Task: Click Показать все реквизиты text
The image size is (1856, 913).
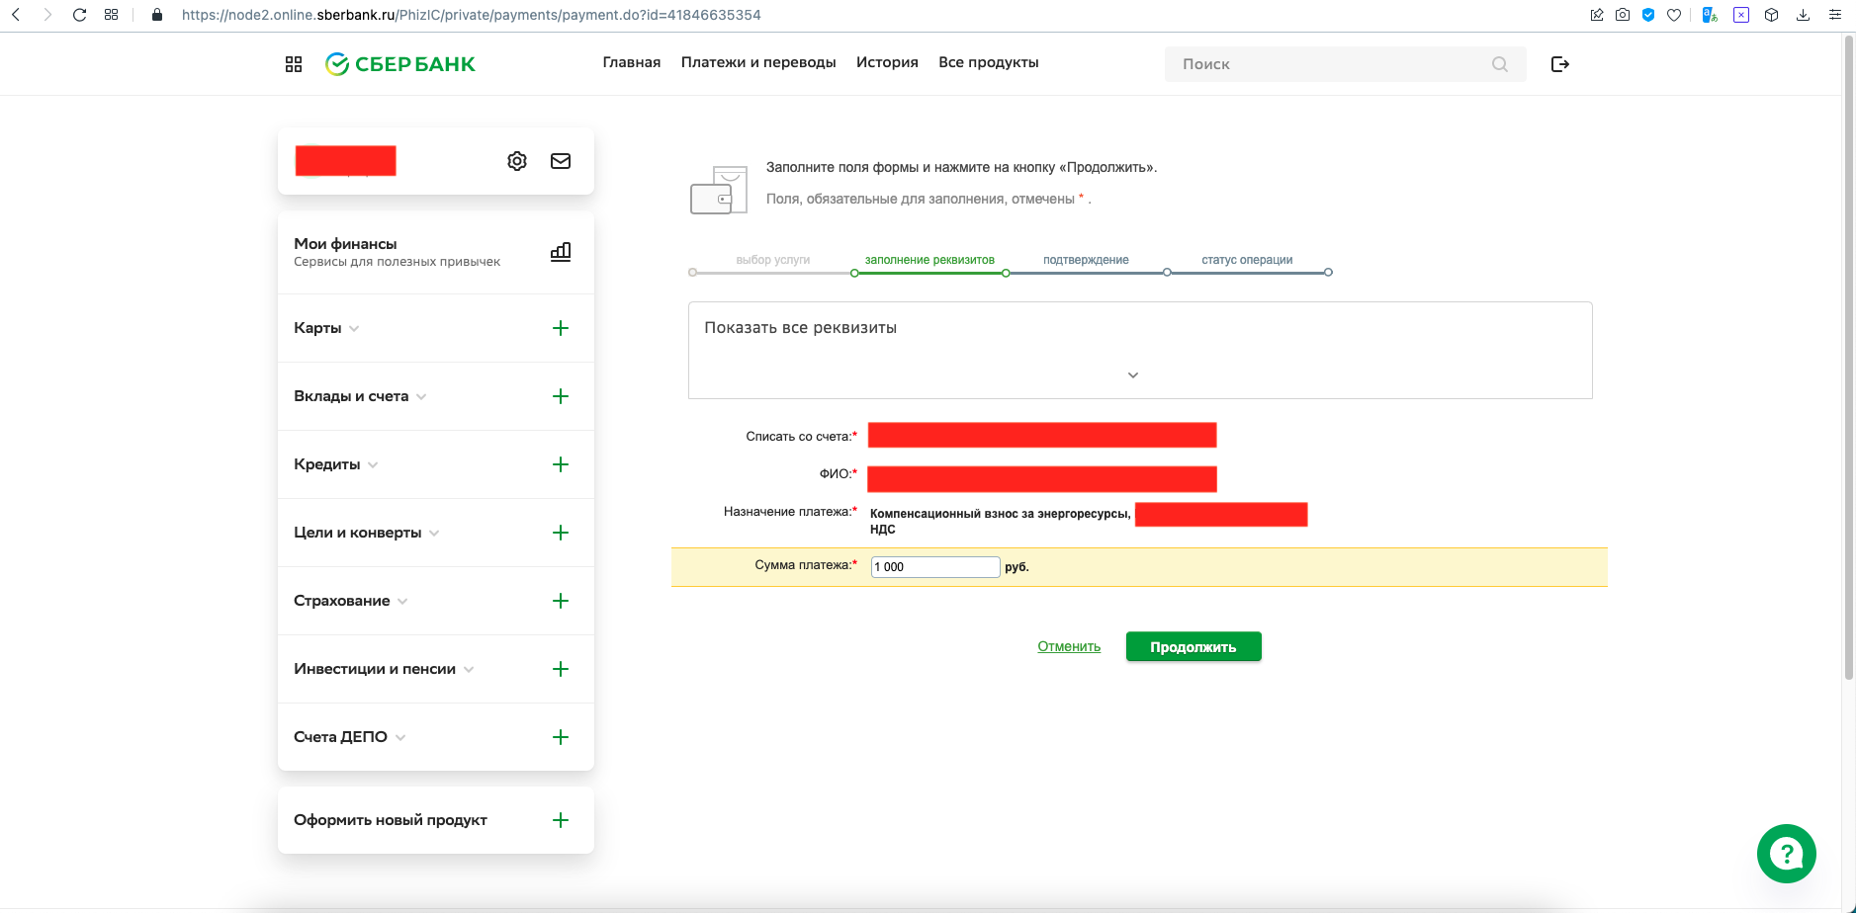Action: 801,328
